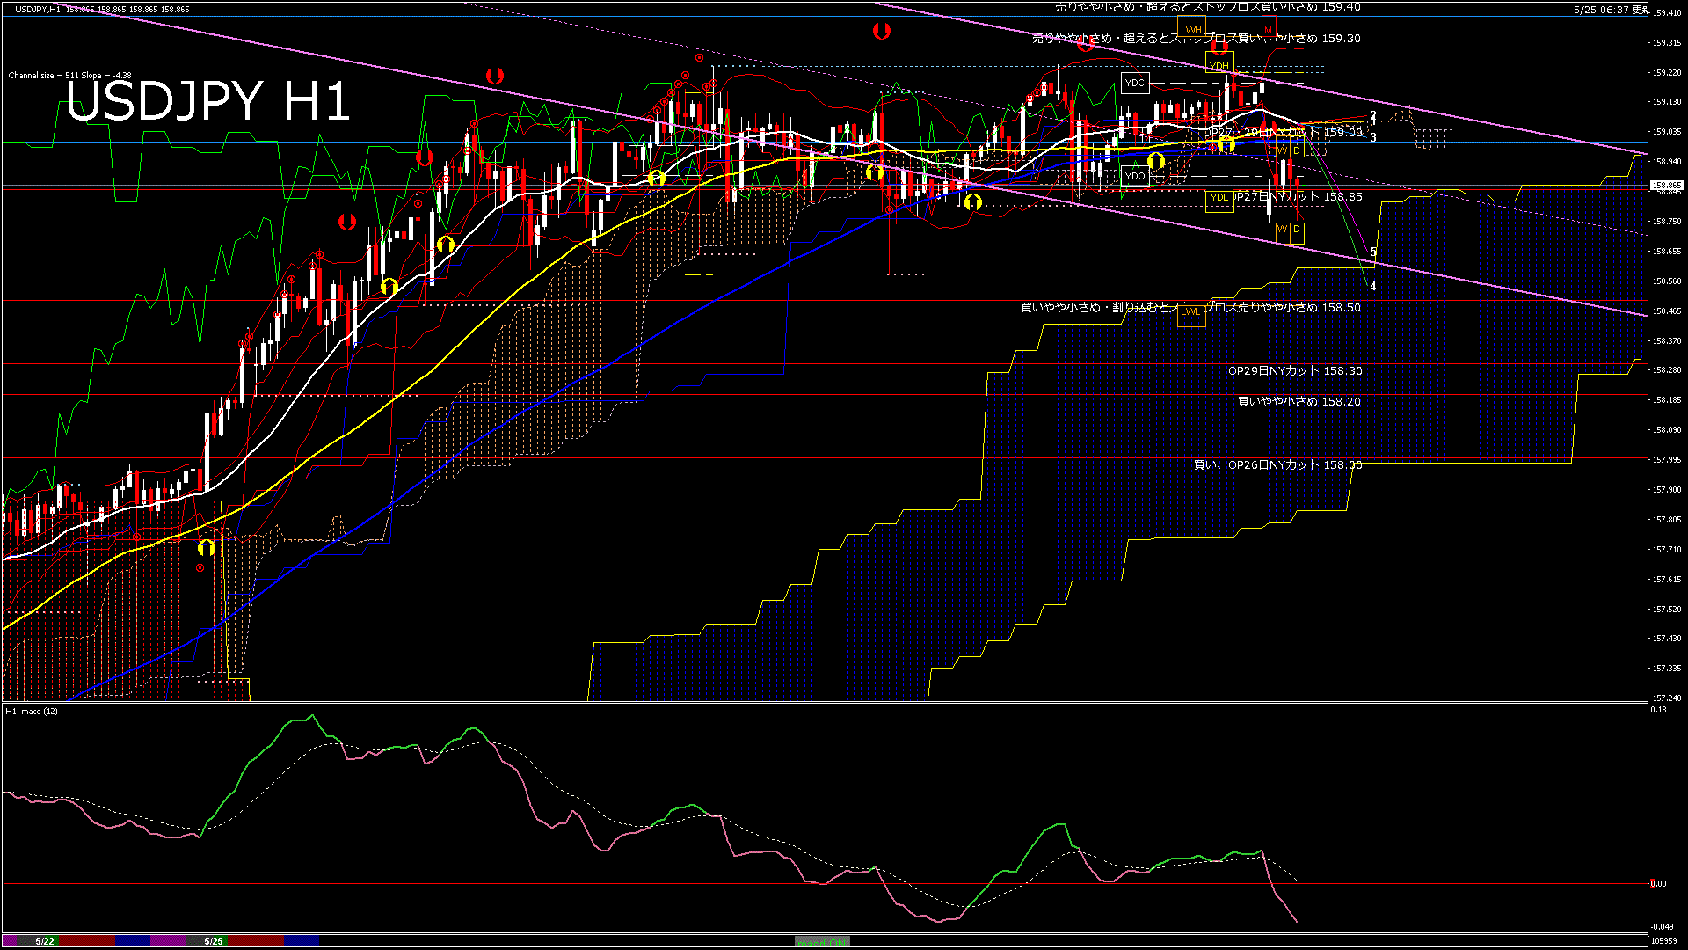Select the YDC level marker box

point(1135,83)
